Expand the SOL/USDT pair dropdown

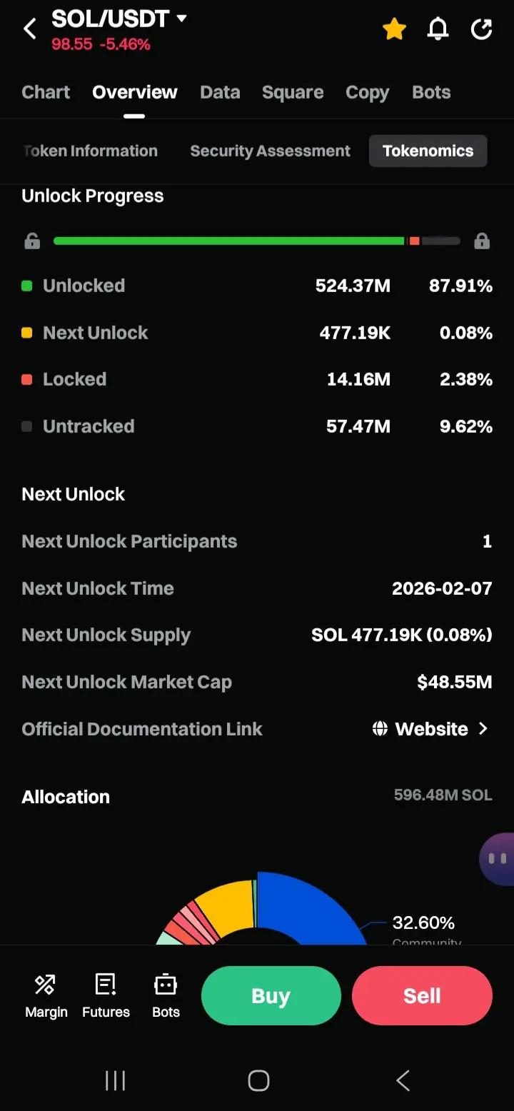[x=182, y=18]
